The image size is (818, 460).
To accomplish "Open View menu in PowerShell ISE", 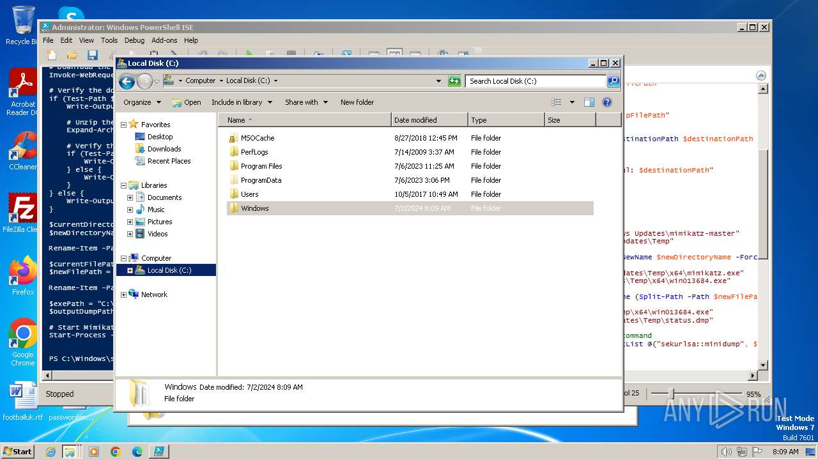I will point(86,40).
